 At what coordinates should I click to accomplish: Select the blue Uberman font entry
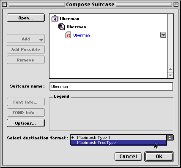click(82, 35)
